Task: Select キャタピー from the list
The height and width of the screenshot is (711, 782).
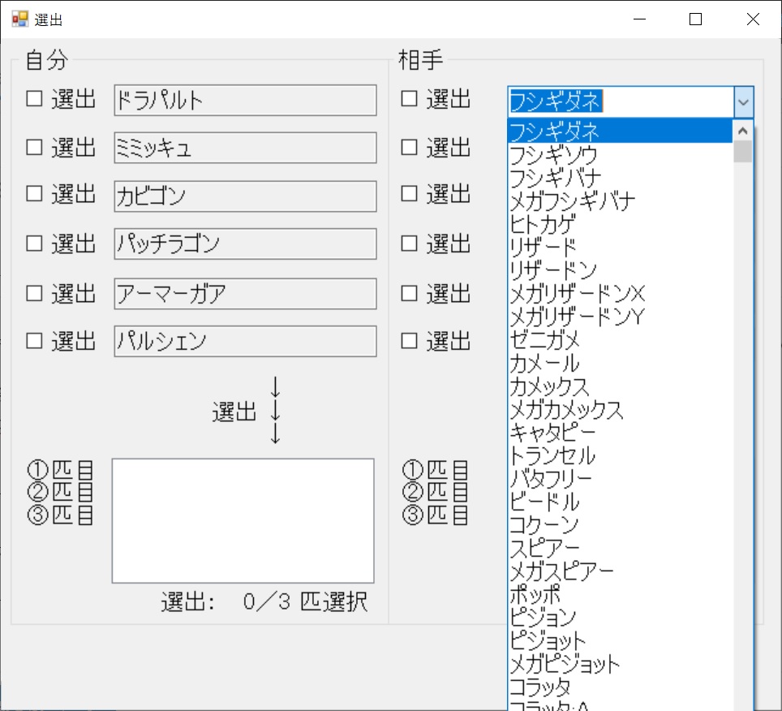Action: tap(620, 433)
